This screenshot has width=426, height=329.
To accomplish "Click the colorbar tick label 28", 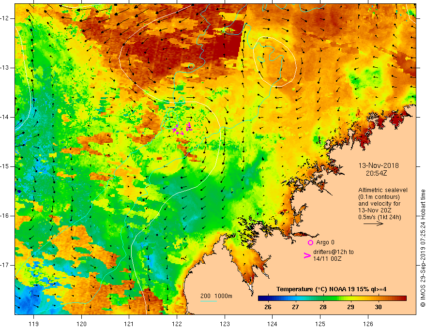I will click(x=323, y=307).
